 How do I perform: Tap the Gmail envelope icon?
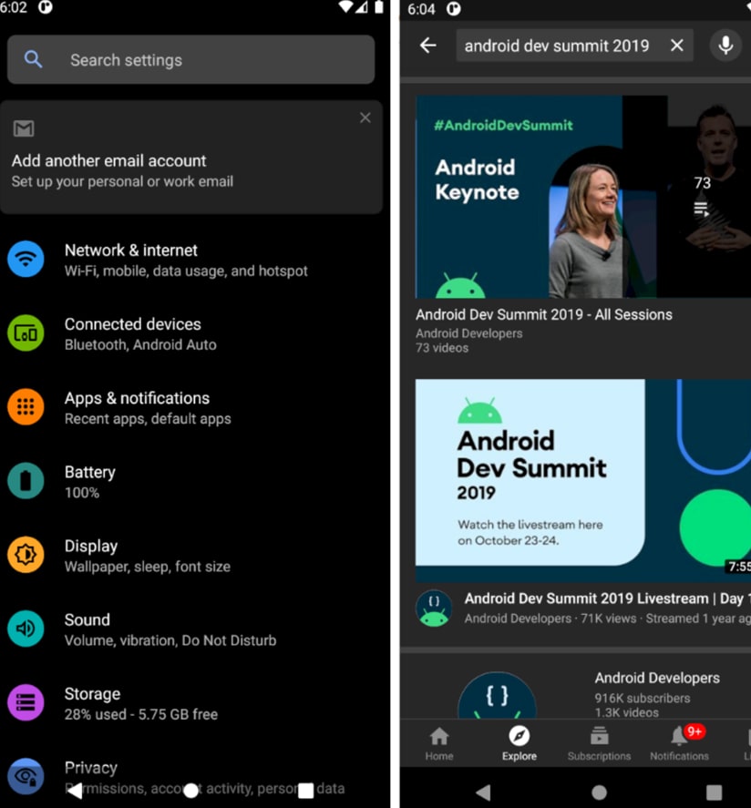pos(24,128)
